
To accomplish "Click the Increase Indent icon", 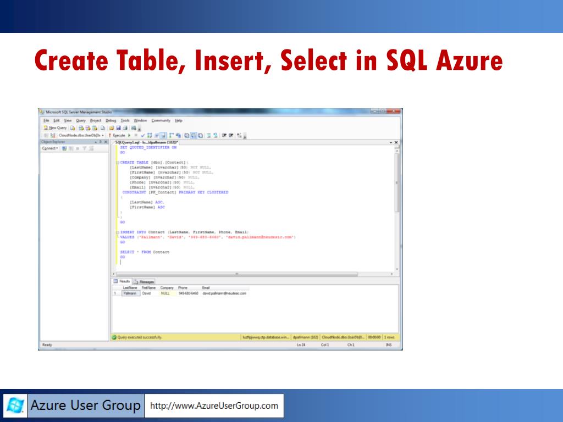I will [x=231, y=135].
